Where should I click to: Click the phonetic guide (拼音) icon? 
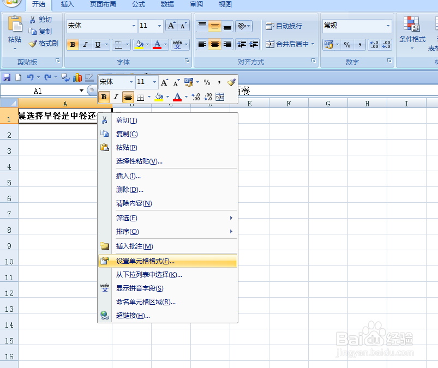tap(177, 44)
